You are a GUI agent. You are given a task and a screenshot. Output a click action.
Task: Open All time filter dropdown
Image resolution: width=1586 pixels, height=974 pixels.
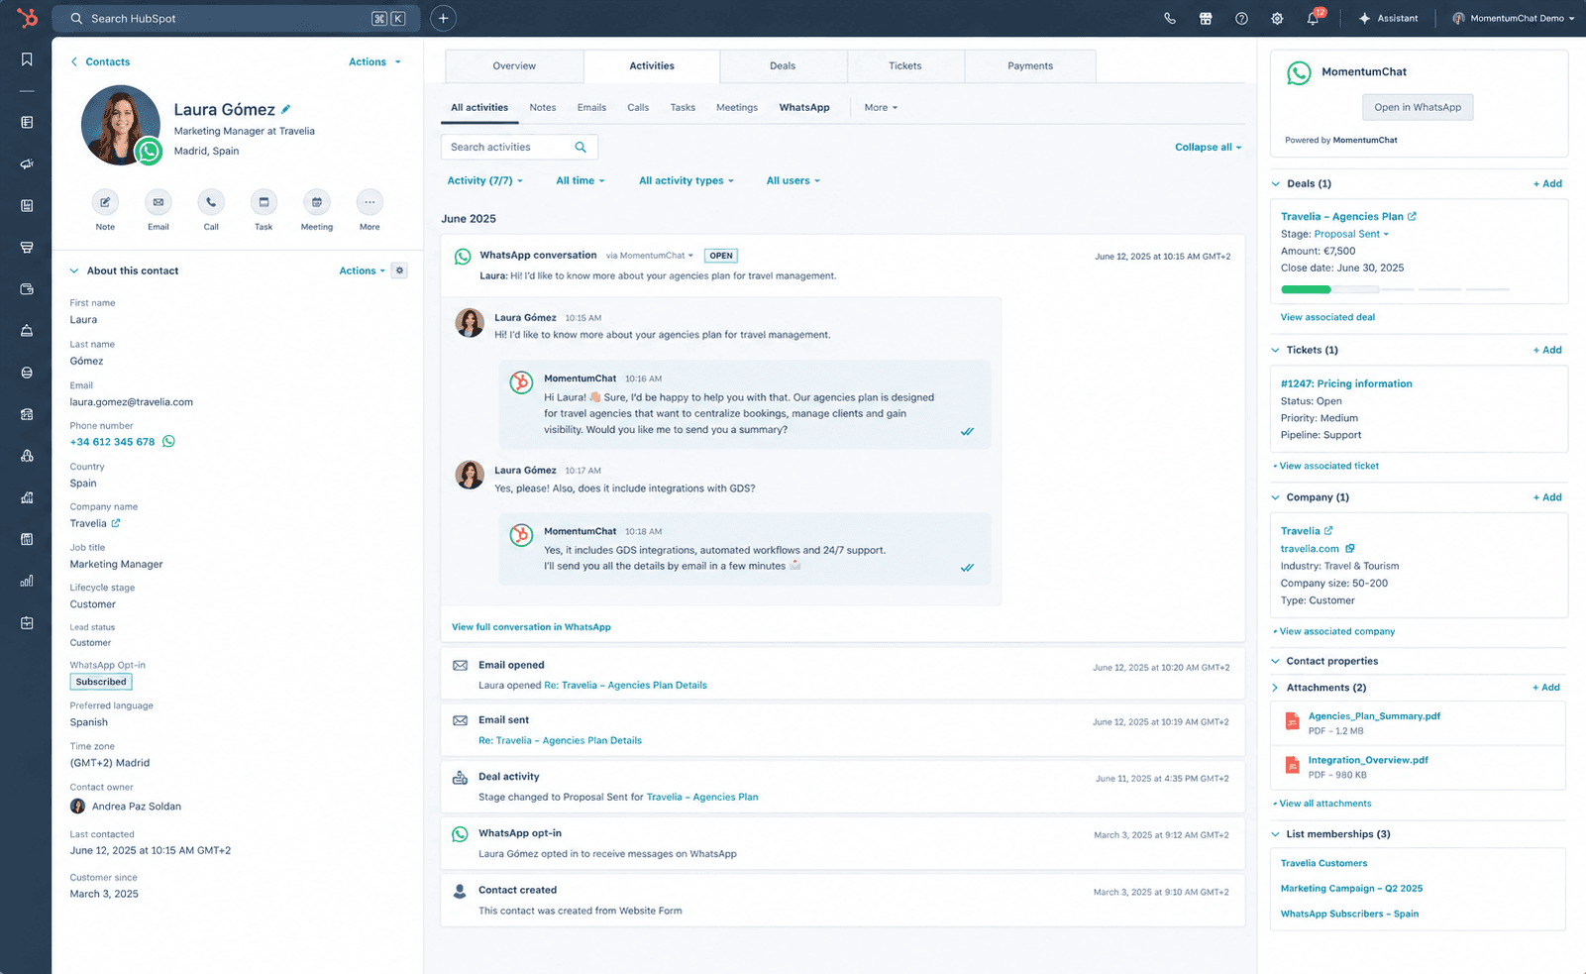tap(580, 180)
